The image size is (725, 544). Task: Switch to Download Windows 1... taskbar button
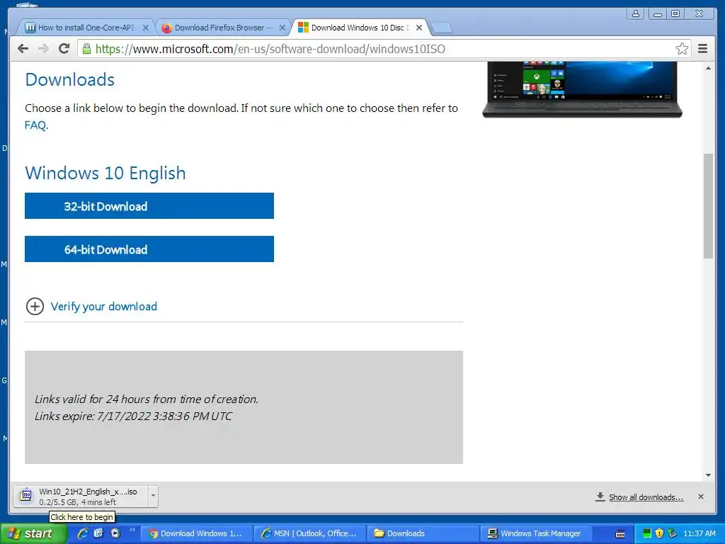tap(195, 533)
